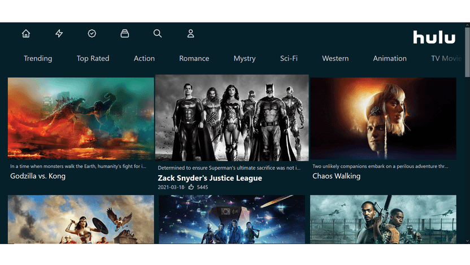Screen dimensions: 470x265
Task: Open the lightning bolt Trending icon
Action: click(59, 33)
